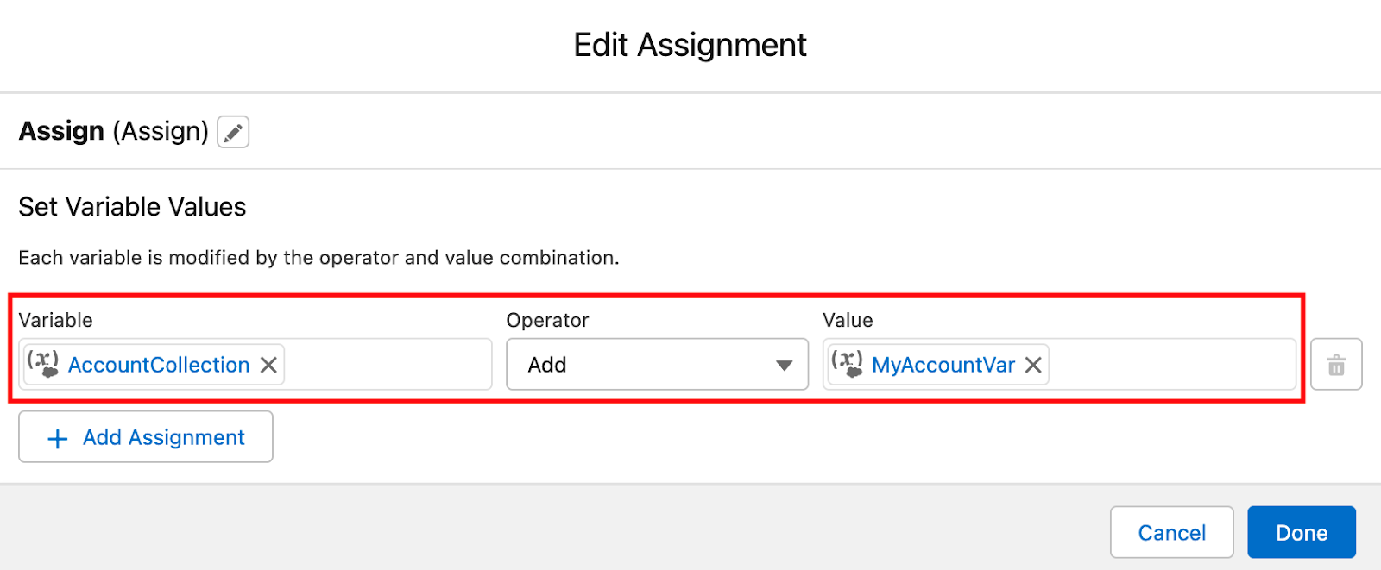
Task: Click empty space in the Variable field
Action: [x=388, y=365]
